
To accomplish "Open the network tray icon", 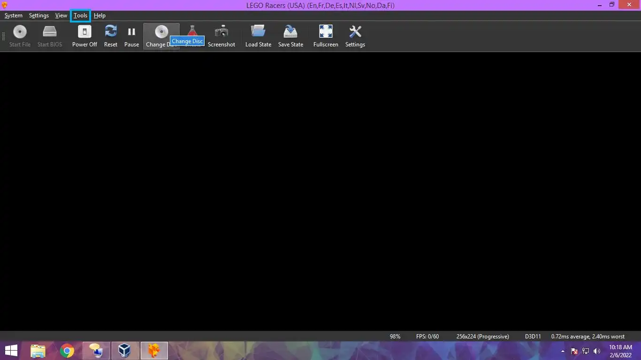I will (586, 351).
